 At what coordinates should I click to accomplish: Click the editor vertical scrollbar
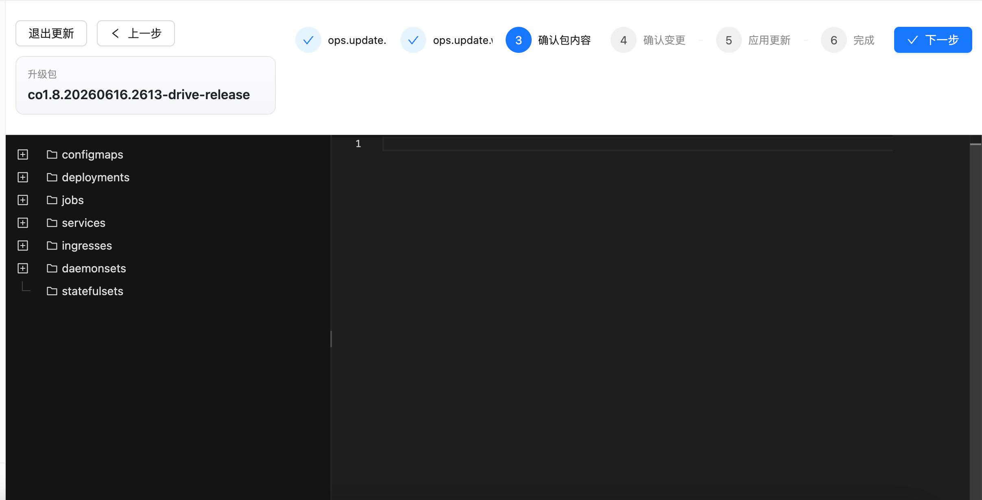coord(975,317)
